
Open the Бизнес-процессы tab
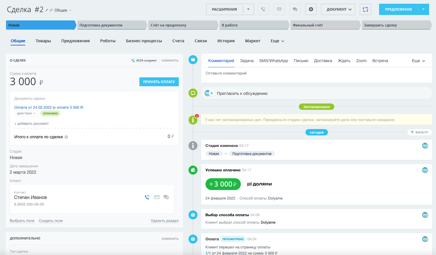click(144, 41)
